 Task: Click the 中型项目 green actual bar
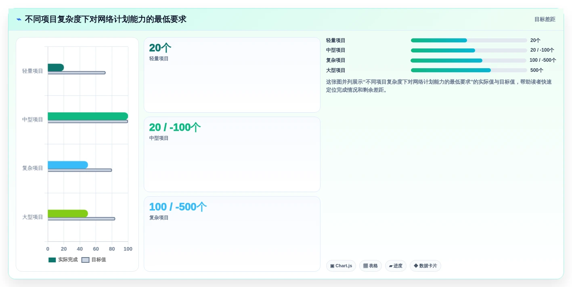(88, 116)
